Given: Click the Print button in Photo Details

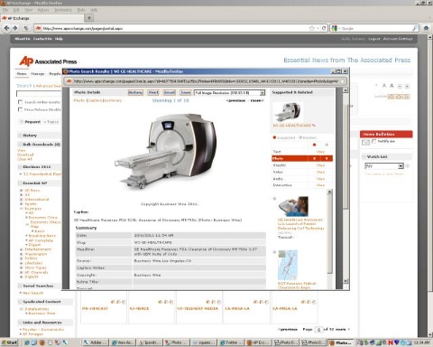Looking at the screenshot, I should (153, 92).
